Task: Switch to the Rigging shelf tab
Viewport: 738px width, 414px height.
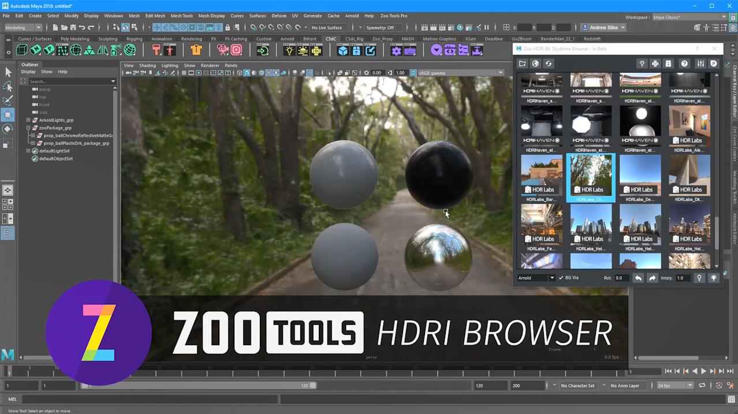Action: point(134,39)
